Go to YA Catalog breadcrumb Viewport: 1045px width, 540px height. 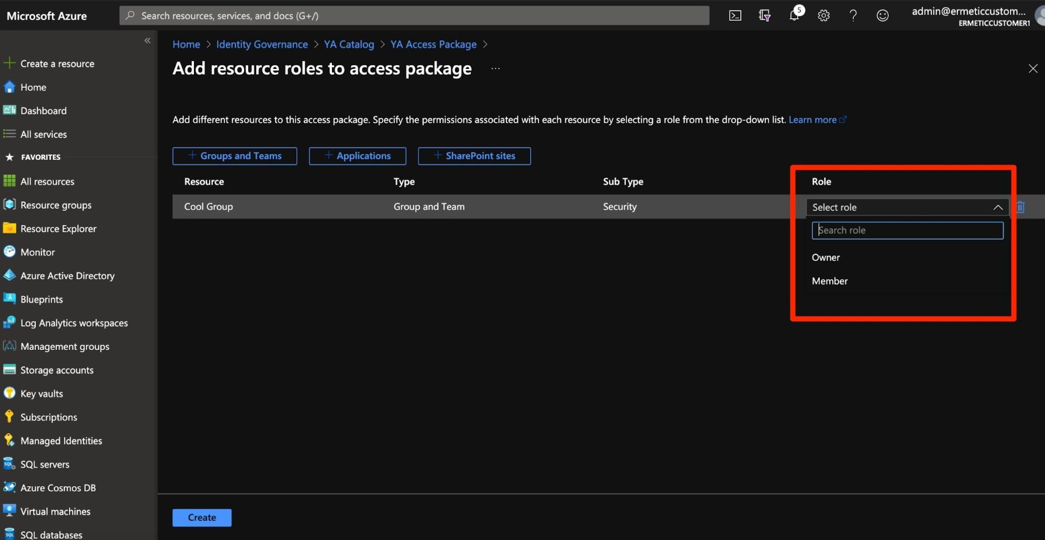click(x=349, y=44)
